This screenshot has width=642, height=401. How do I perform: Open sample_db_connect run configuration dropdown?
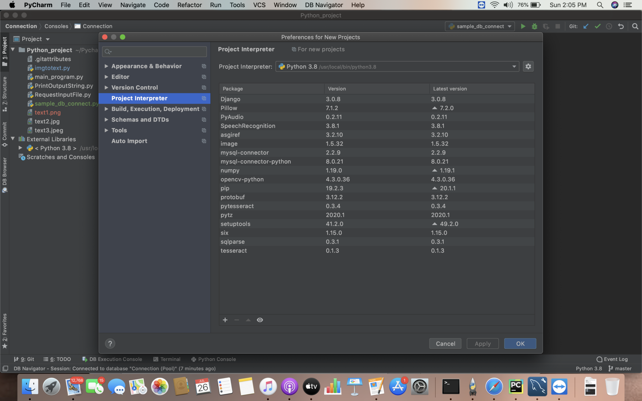(x=480, y=26)
